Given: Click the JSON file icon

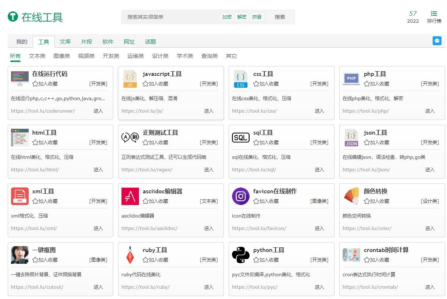Looking at the screenshot, I should [351, 138].
